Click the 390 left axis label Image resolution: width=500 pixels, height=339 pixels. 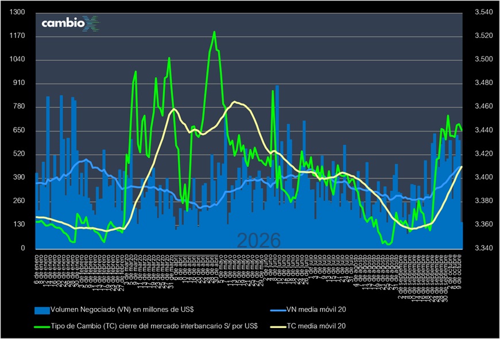(19, 178)
